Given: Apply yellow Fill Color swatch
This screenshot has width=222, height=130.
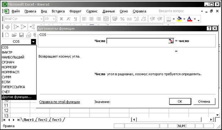Looking at the screenshot, I should tap(179, 19).
